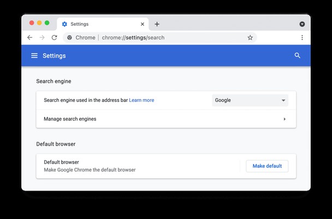Open the Learn more link

[141, 100]
